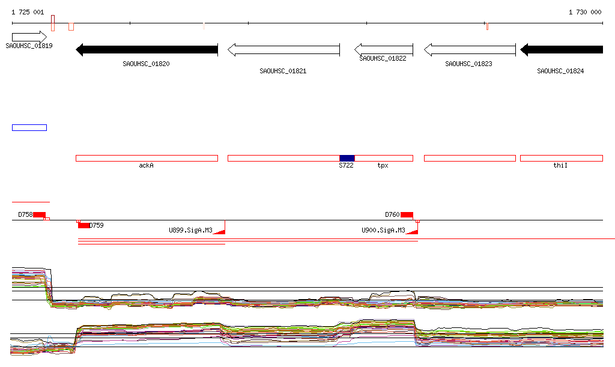Image resolution: width=615 pixels, height=367 pixels.
Task: Click the blue outlined rectangle at left
Action: point(29,127)
